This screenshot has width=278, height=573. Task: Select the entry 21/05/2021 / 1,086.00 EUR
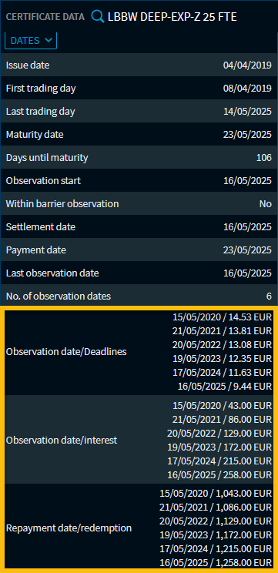tap(216, 508)
